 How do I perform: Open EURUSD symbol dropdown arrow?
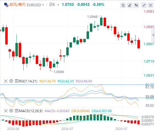(x=43, y=5)
